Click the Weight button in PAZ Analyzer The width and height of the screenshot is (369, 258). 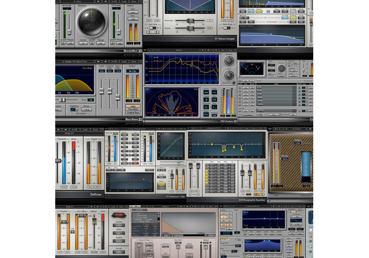pyautogui.click(x=214, y=92)
